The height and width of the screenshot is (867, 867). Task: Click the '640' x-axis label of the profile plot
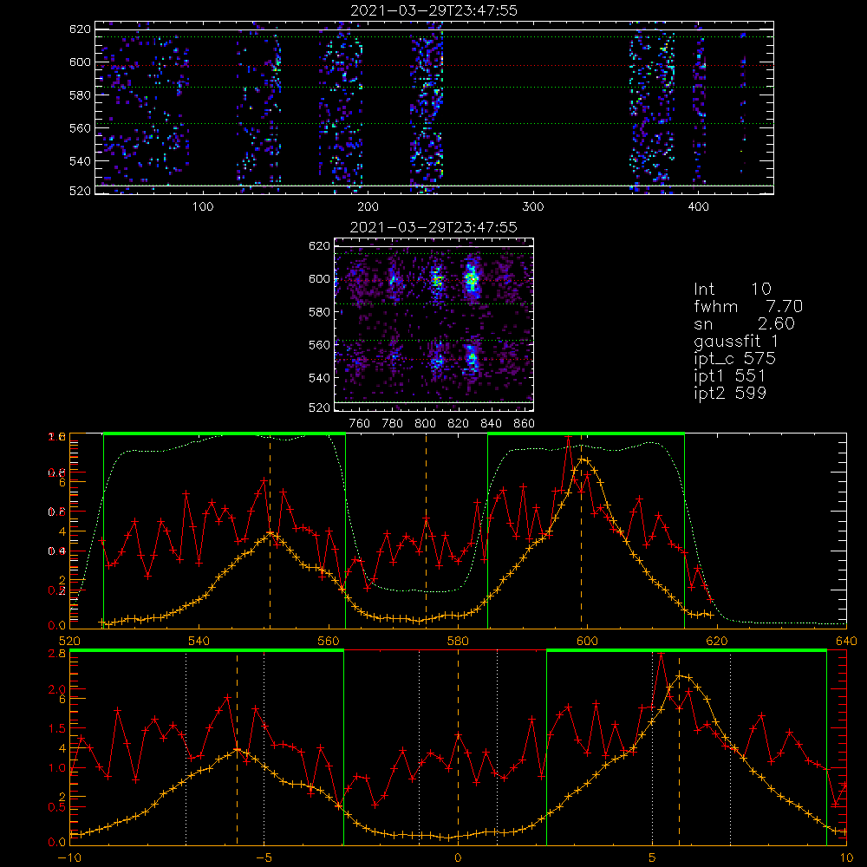[846, 641]
